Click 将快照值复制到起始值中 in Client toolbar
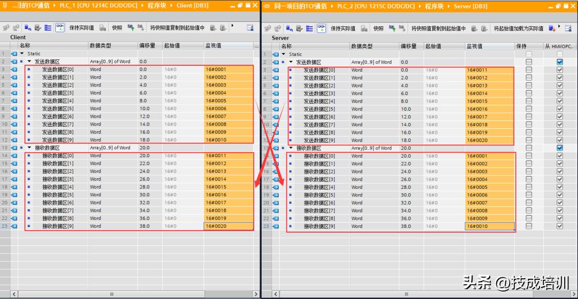 point(177,28)
